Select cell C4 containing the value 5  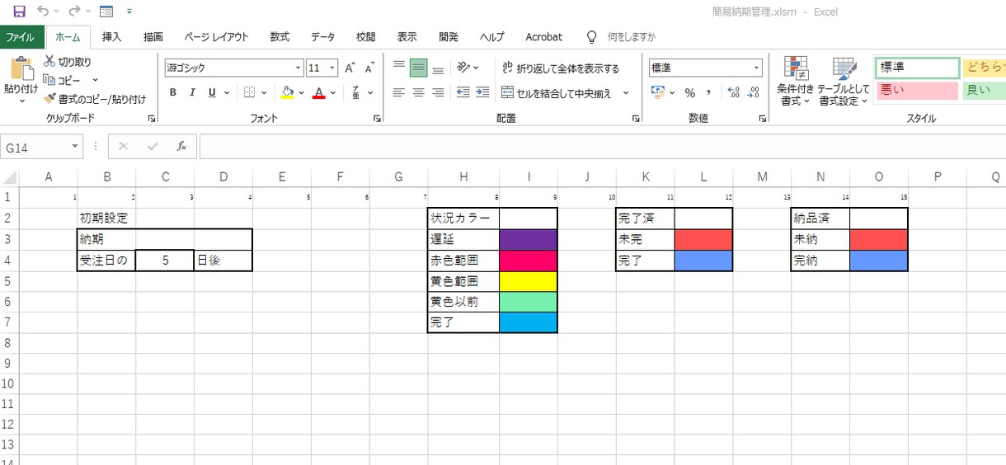pos(165,261)
